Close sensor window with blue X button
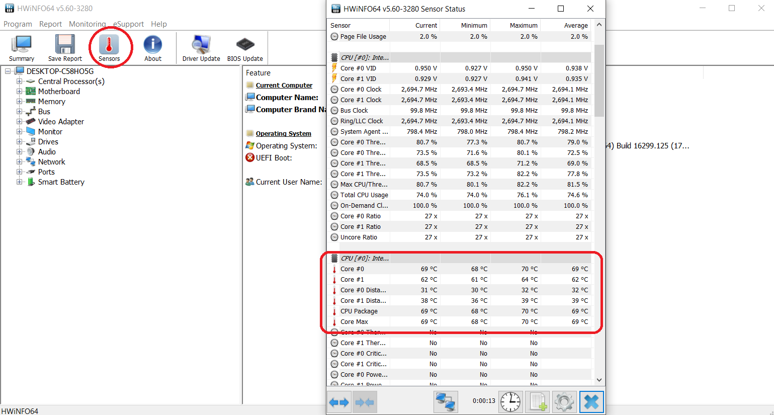This screenshot has height=415, width=774. [591, 401]
